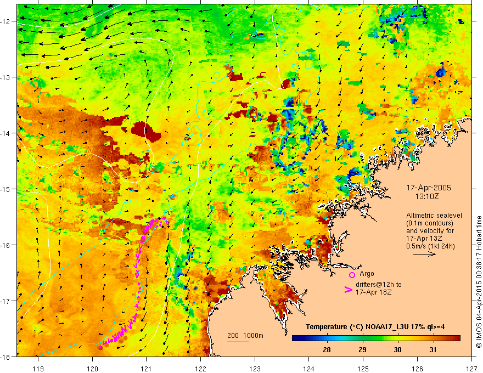Screen dimensions: 483x373
Task: Click the 'Temperature (°C) NOAA17_L3U 17% ql>=4' title
Action: pyautogui.click(x=375, y=327)
